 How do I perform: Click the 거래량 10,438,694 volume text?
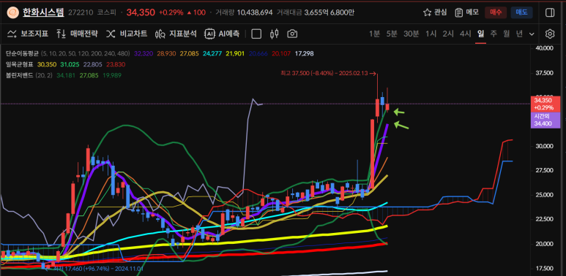click(244, 12)
